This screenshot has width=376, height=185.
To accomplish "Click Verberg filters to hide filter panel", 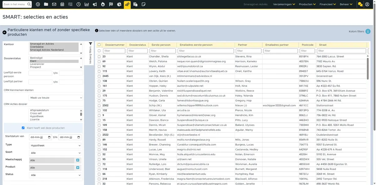I will [x=90, y=53].
